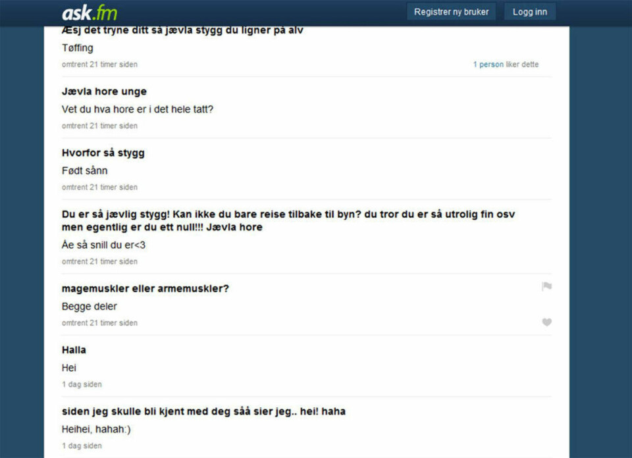Flag the magemuskler eller armemuskler question
The image size is (632, 458).
[x=546, y=286]
